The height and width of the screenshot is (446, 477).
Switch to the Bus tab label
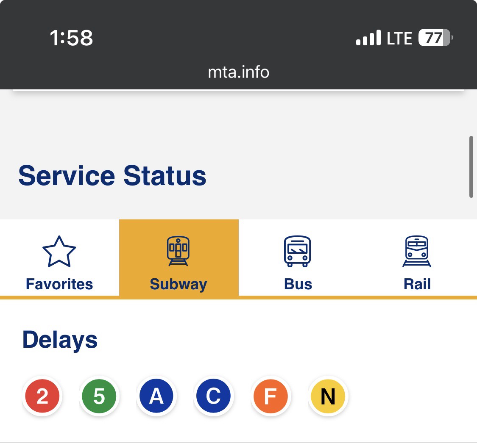click(298, 284)
